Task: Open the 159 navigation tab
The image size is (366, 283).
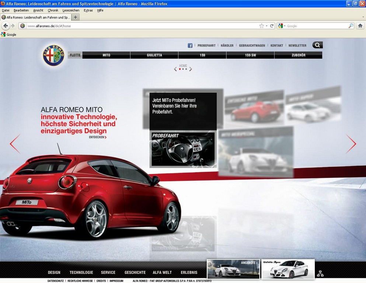Action: (x=202, y=55)
